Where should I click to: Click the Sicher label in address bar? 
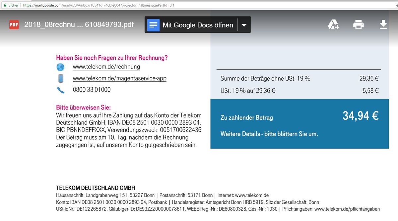[x=13, y=5]
